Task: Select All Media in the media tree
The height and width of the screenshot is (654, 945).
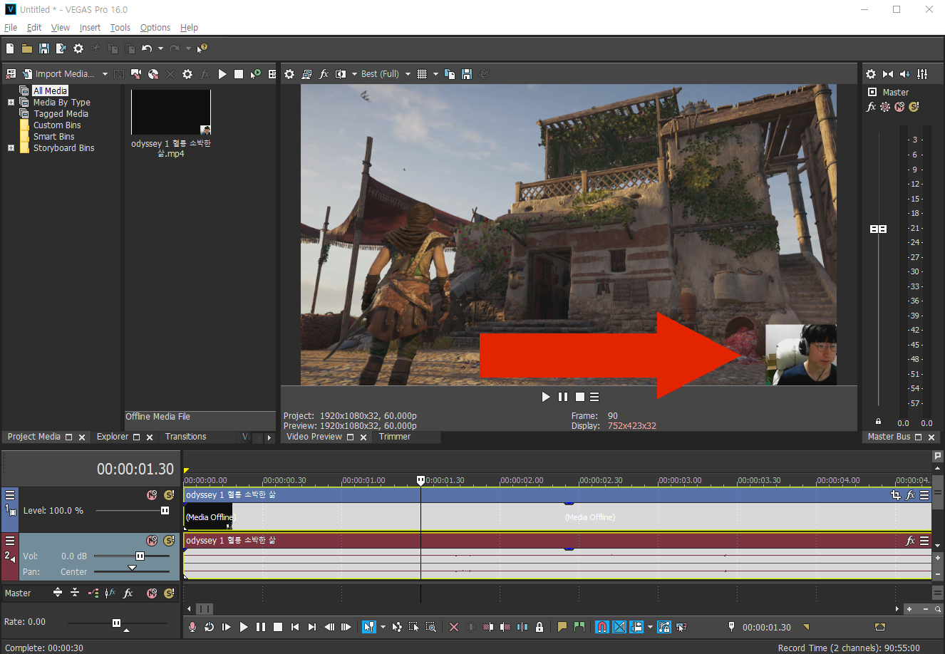Action: [50, 90]
